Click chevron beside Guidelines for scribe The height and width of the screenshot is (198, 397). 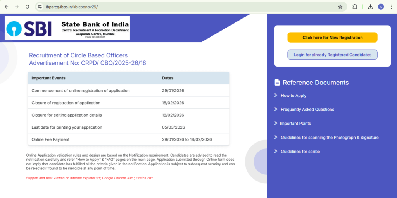point(276,151)
